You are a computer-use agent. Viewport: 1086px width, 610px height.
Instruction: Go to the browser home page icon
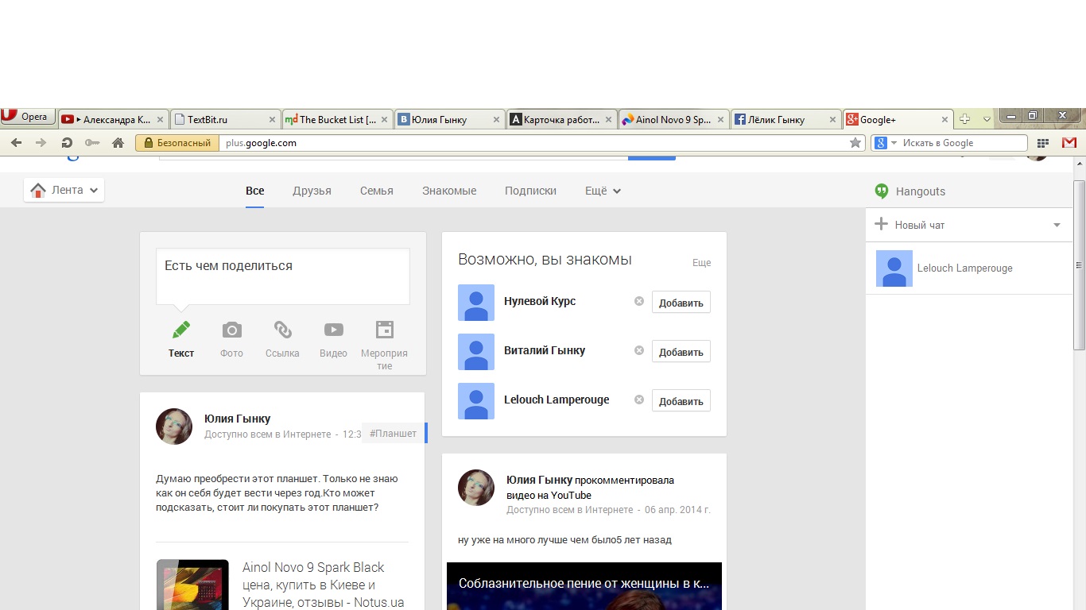click(118, 143)
